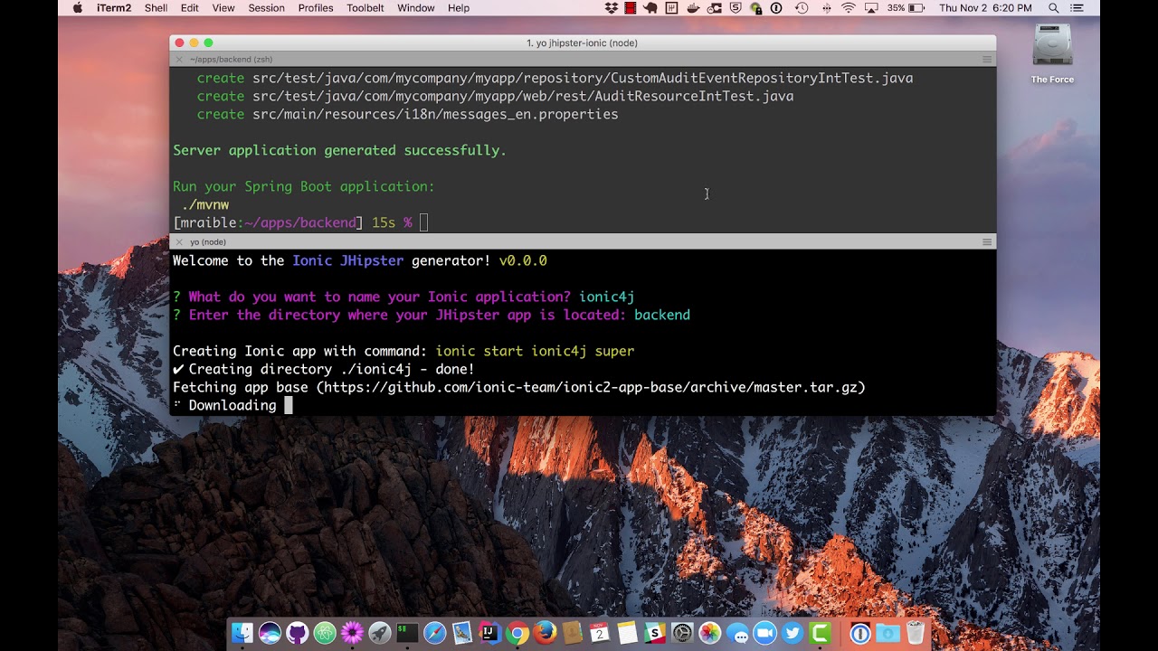Open the Window menu
1158x651 pixels.
416,8
